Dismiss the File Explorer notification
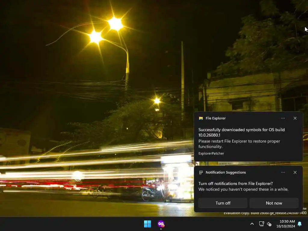 pyautogui.click(x=295, y=118)
